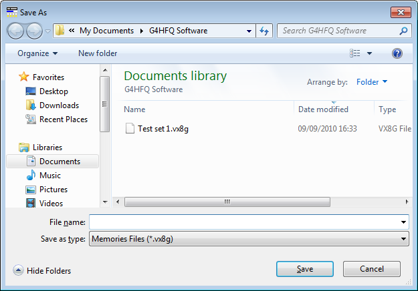Sort by the Type column header
This screenshot has height=291, width=418.
(387, 109)
